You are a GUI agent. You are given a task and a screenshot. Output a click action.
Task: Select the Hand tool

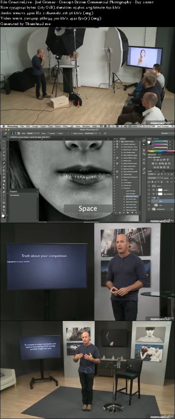pos(3,206)
